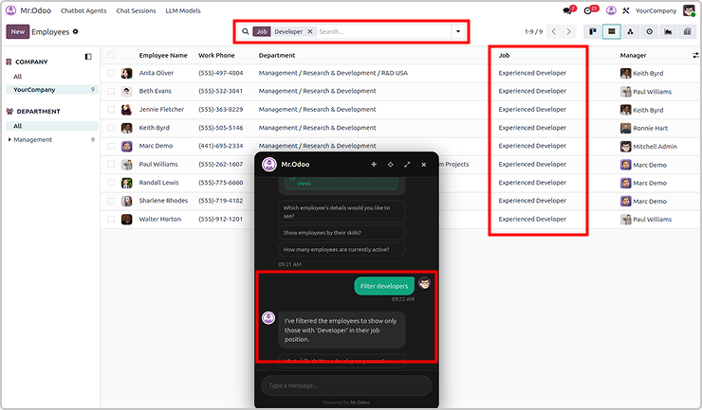
Task: Open the search options dropdown arrow
Action: [x=458, y=31]
